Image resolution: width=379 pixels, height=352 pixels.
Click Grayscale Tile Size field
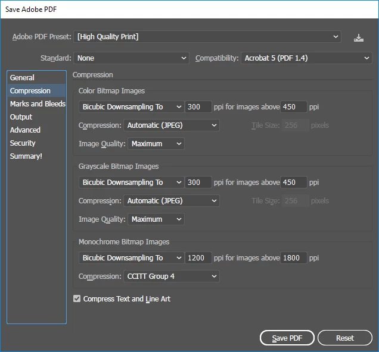295,201
